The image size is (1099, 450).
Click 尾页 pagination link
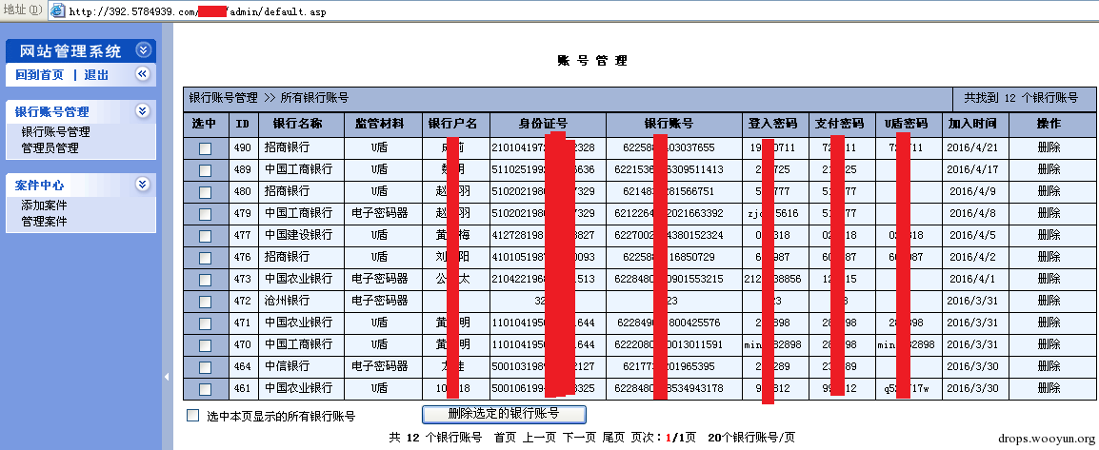(x=614, y=438)
